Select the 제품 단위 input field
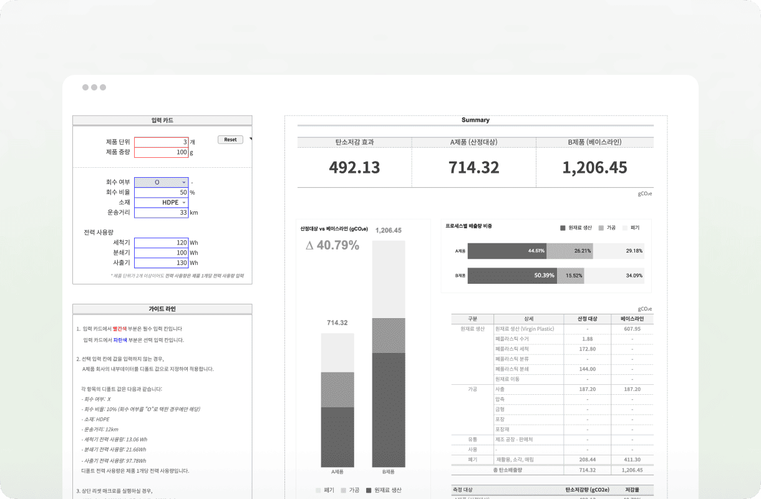This screenshot has height=499, width=761. point(161,142)
